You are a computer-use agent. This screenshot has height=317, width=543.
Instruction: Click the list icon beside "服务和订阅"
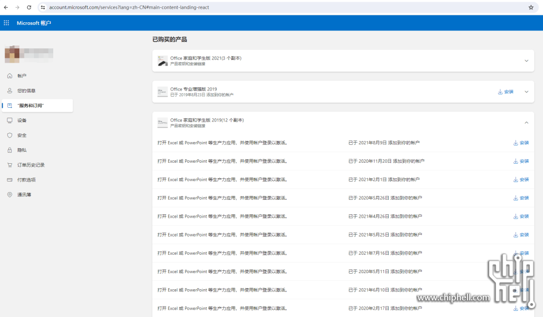point(9,105)
